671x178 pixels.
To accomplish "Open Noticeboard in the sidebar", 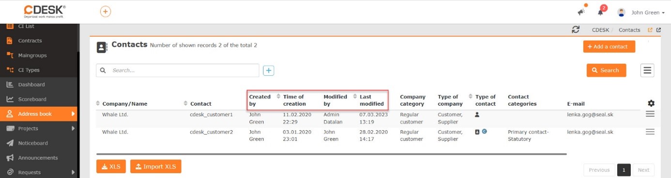I will coord(33,143).
